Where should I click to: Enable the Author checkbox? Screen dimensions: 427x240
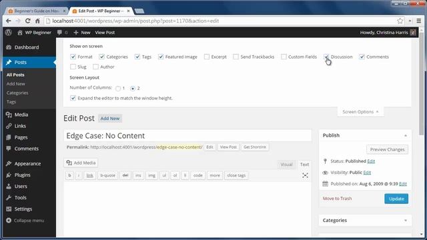pyautogui.click(x=95, y=67)
